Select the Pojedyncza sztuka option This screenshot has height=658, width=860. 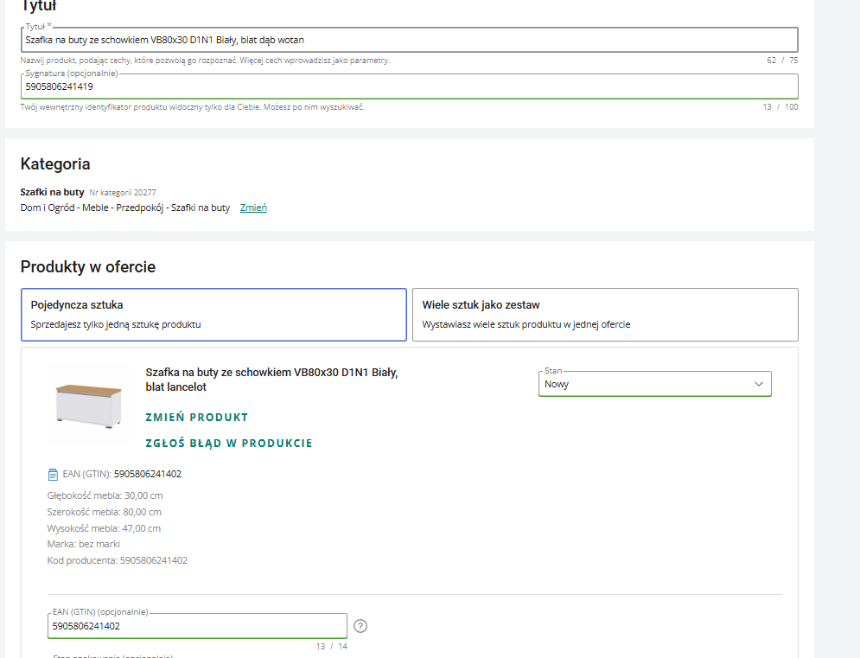[x=213, y=315]
